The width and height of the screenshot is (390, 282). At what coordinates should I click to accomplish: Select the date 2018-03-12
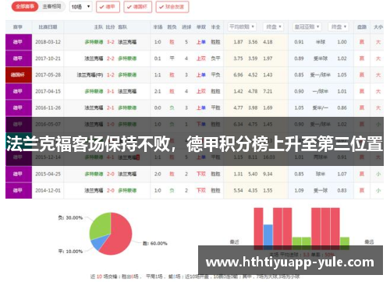point(48,42)
